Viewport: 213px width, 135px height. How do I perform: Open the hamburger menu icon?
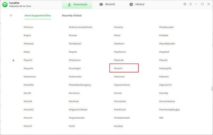pos(191,4)
